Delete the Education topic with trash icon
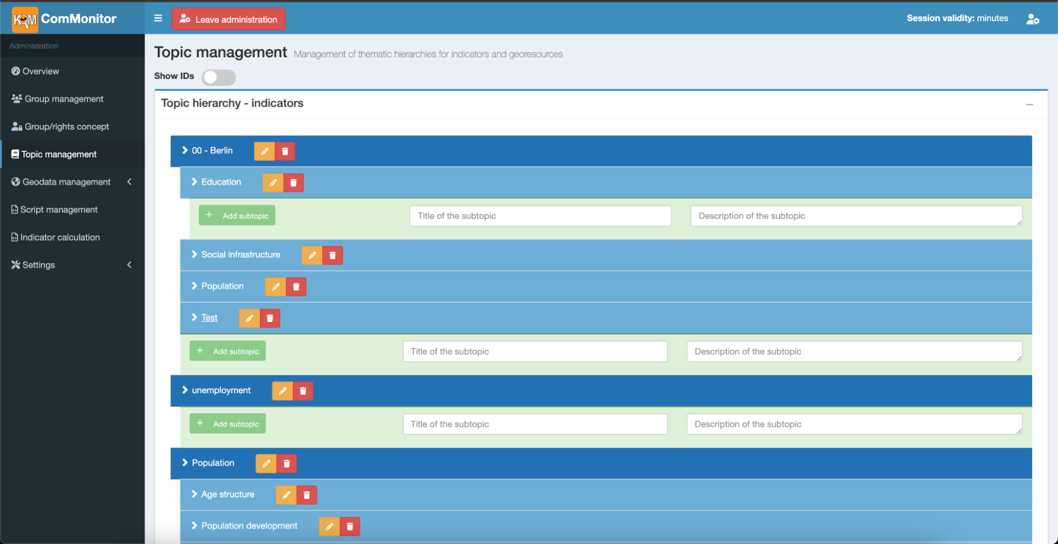1058x544 pixels. tap(293, 183)
